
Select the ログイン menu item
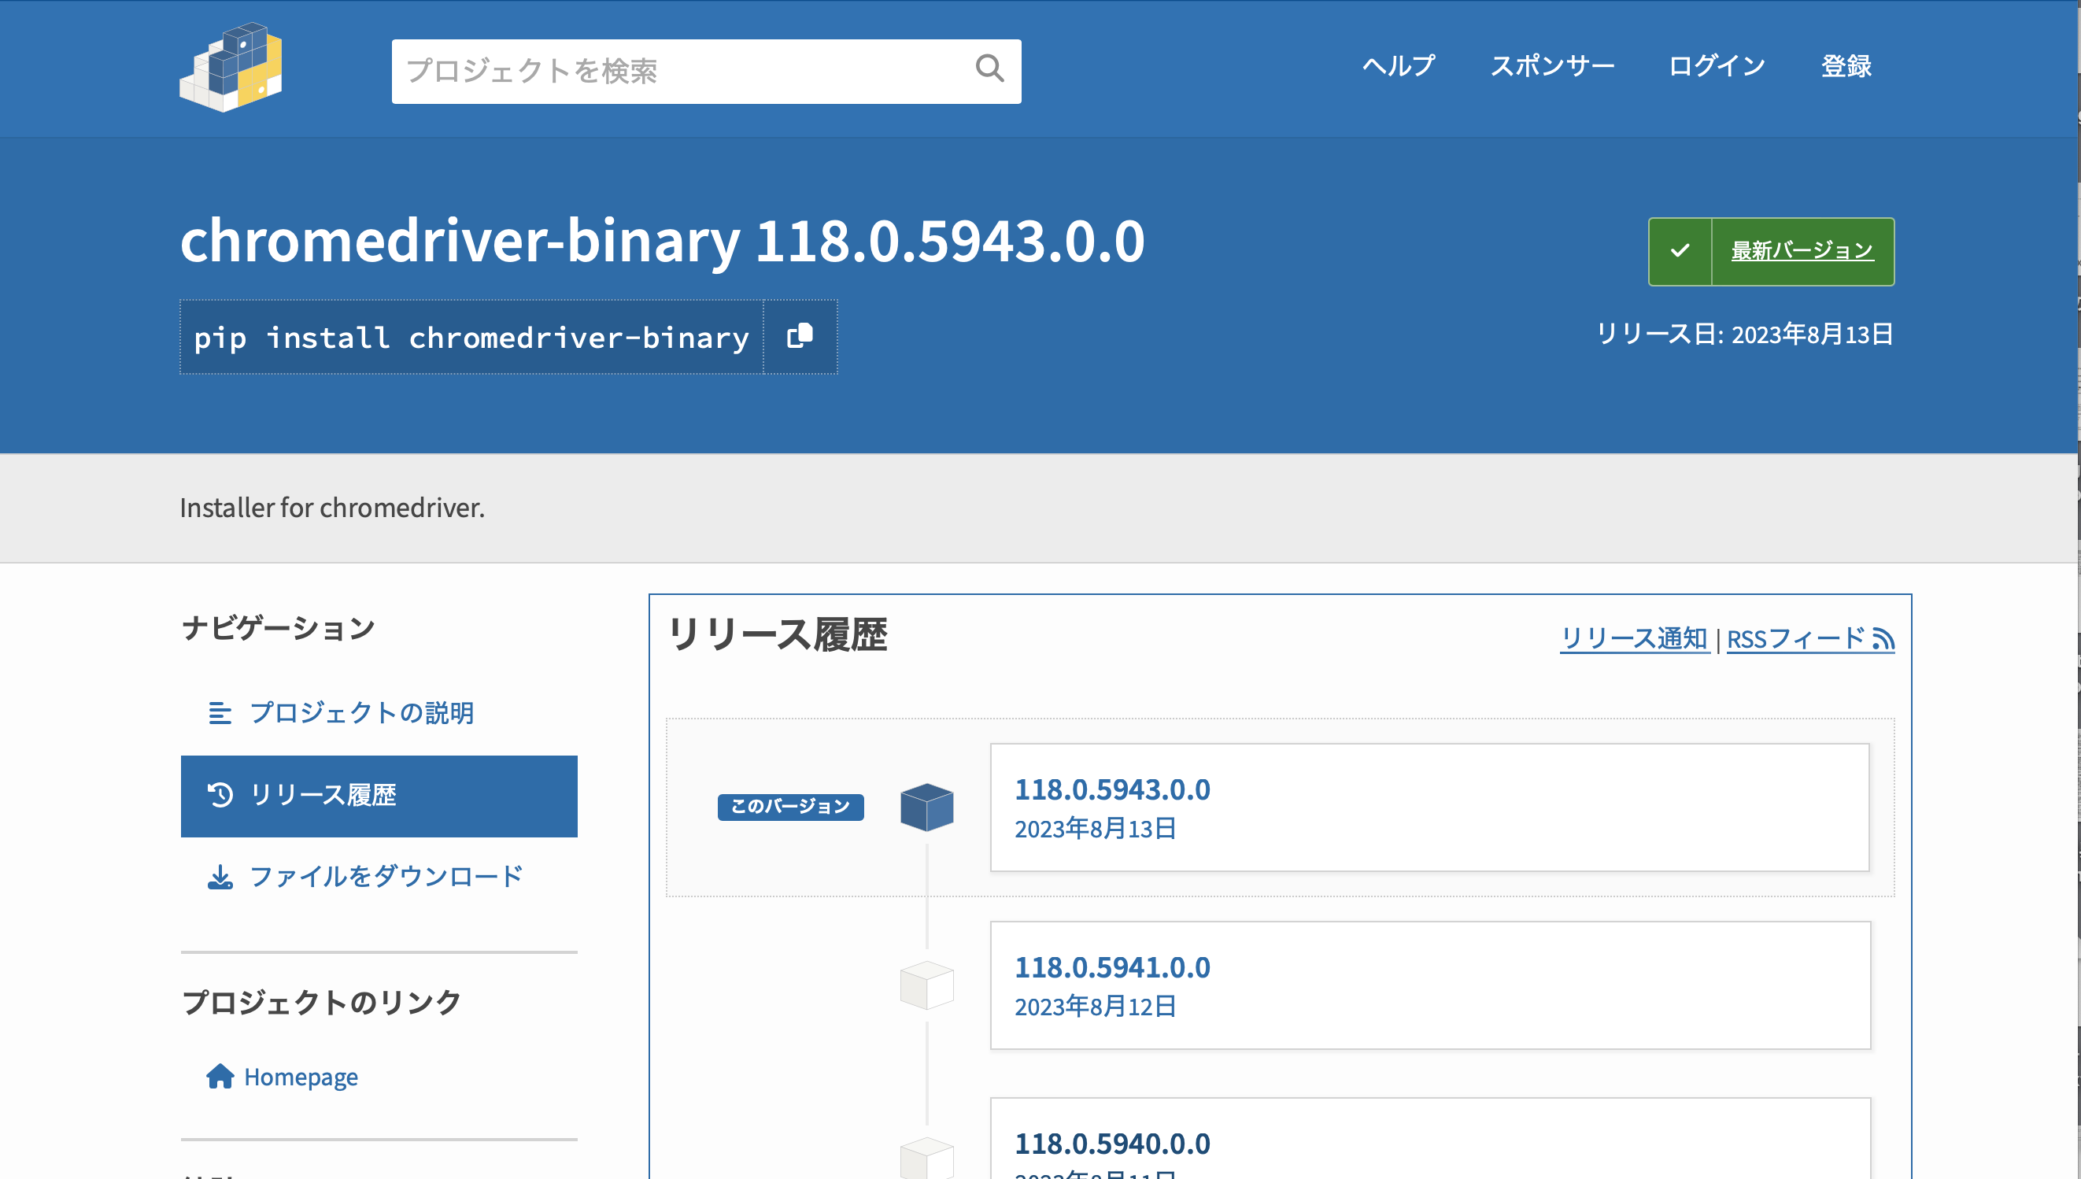pos(1715,66)
